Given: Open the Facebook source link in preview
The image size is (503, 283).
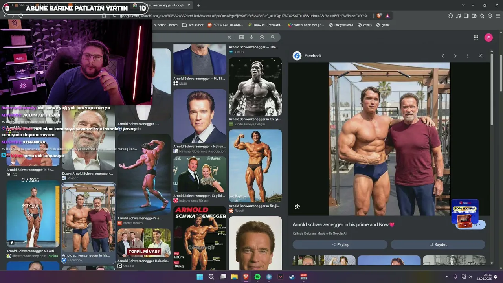Looking at the screenshot, I should click(x=307, y=56).
